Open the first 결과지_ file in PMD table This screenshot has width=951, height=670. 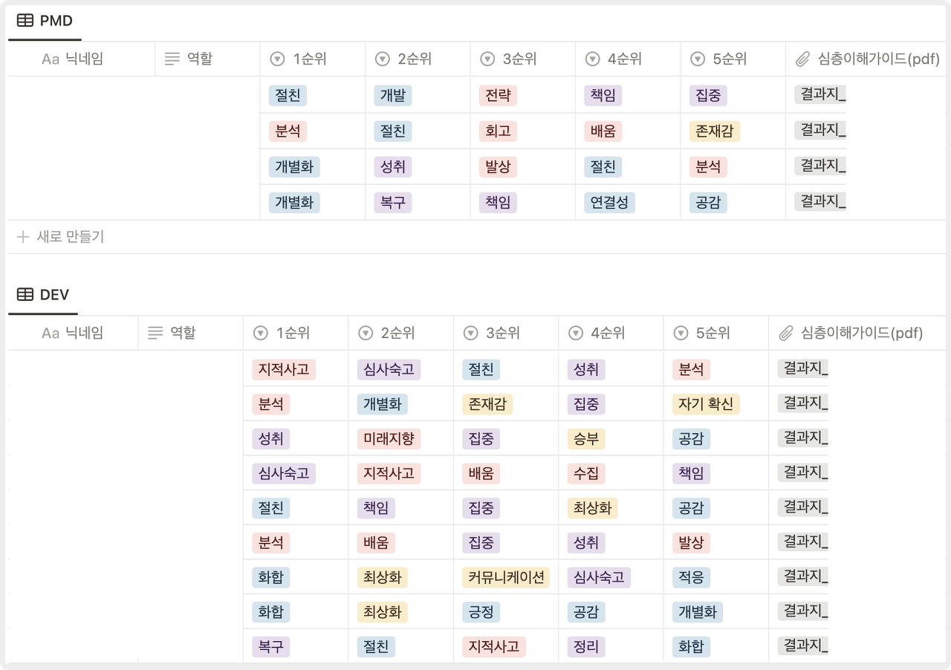(x=820, y=94)
